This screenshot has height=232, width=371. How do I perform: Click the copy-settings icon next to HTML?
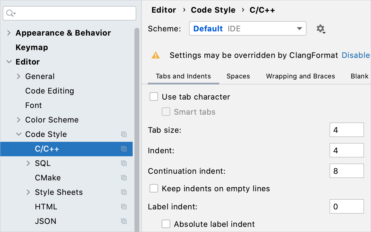point(124,207)
